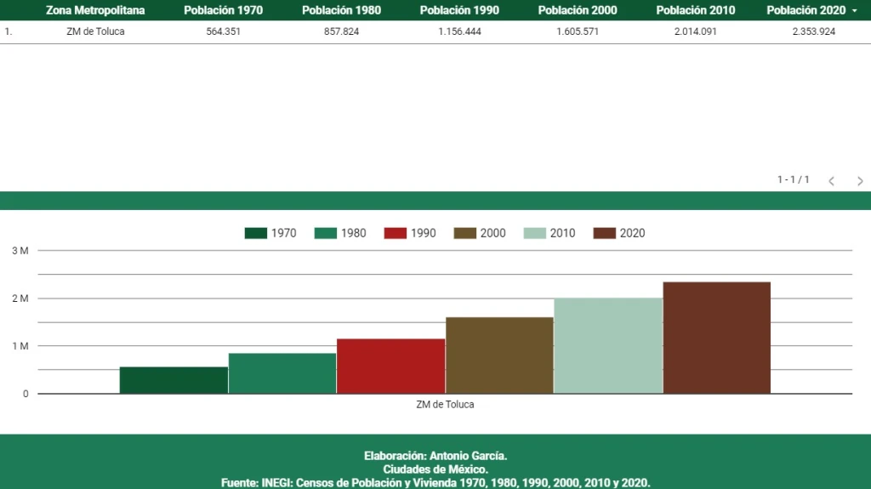Screen dimensions: 871x489
Task: Click the 2020 legend entry
Action: pos(619,233)
